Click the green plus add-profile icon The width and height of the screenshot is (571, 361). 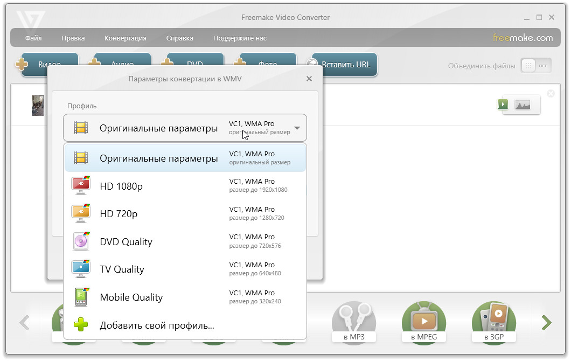click(x=81, y=325)
